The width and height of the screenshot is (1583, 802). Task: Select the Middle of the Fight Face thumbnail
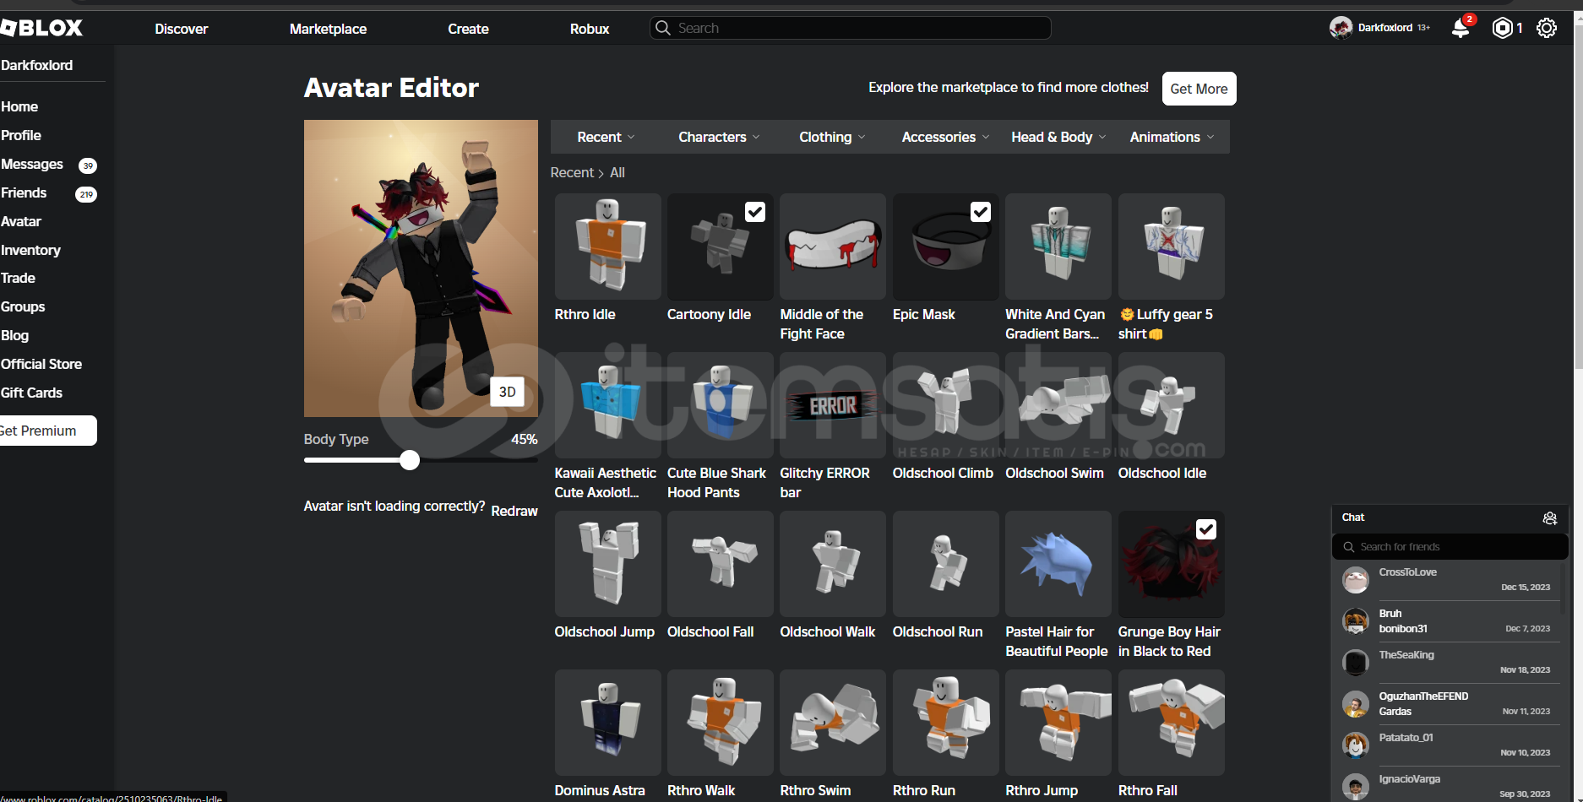pyautogui.click(x=832, y=247)
